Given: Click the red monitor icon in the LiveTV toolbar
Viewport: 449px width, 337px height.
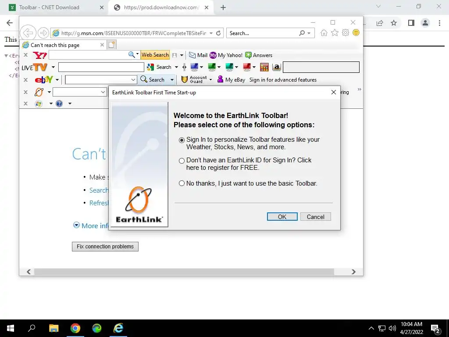Looking at the screenshot, I should point(246,67).
